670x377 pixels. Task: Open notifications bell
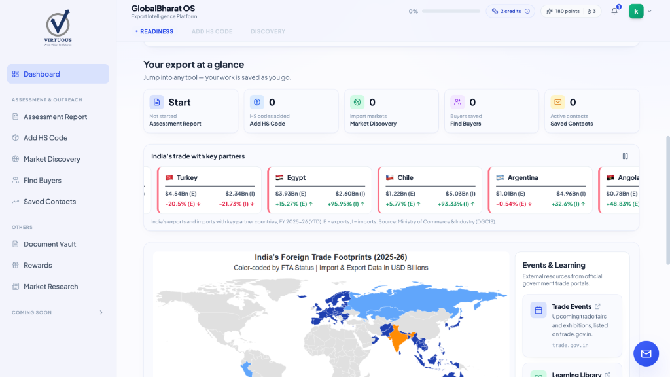tap(614, 12)
